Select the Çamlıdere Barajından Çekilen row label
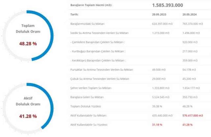The height and width of the screenshot is (137, 211). coord(98,42)
